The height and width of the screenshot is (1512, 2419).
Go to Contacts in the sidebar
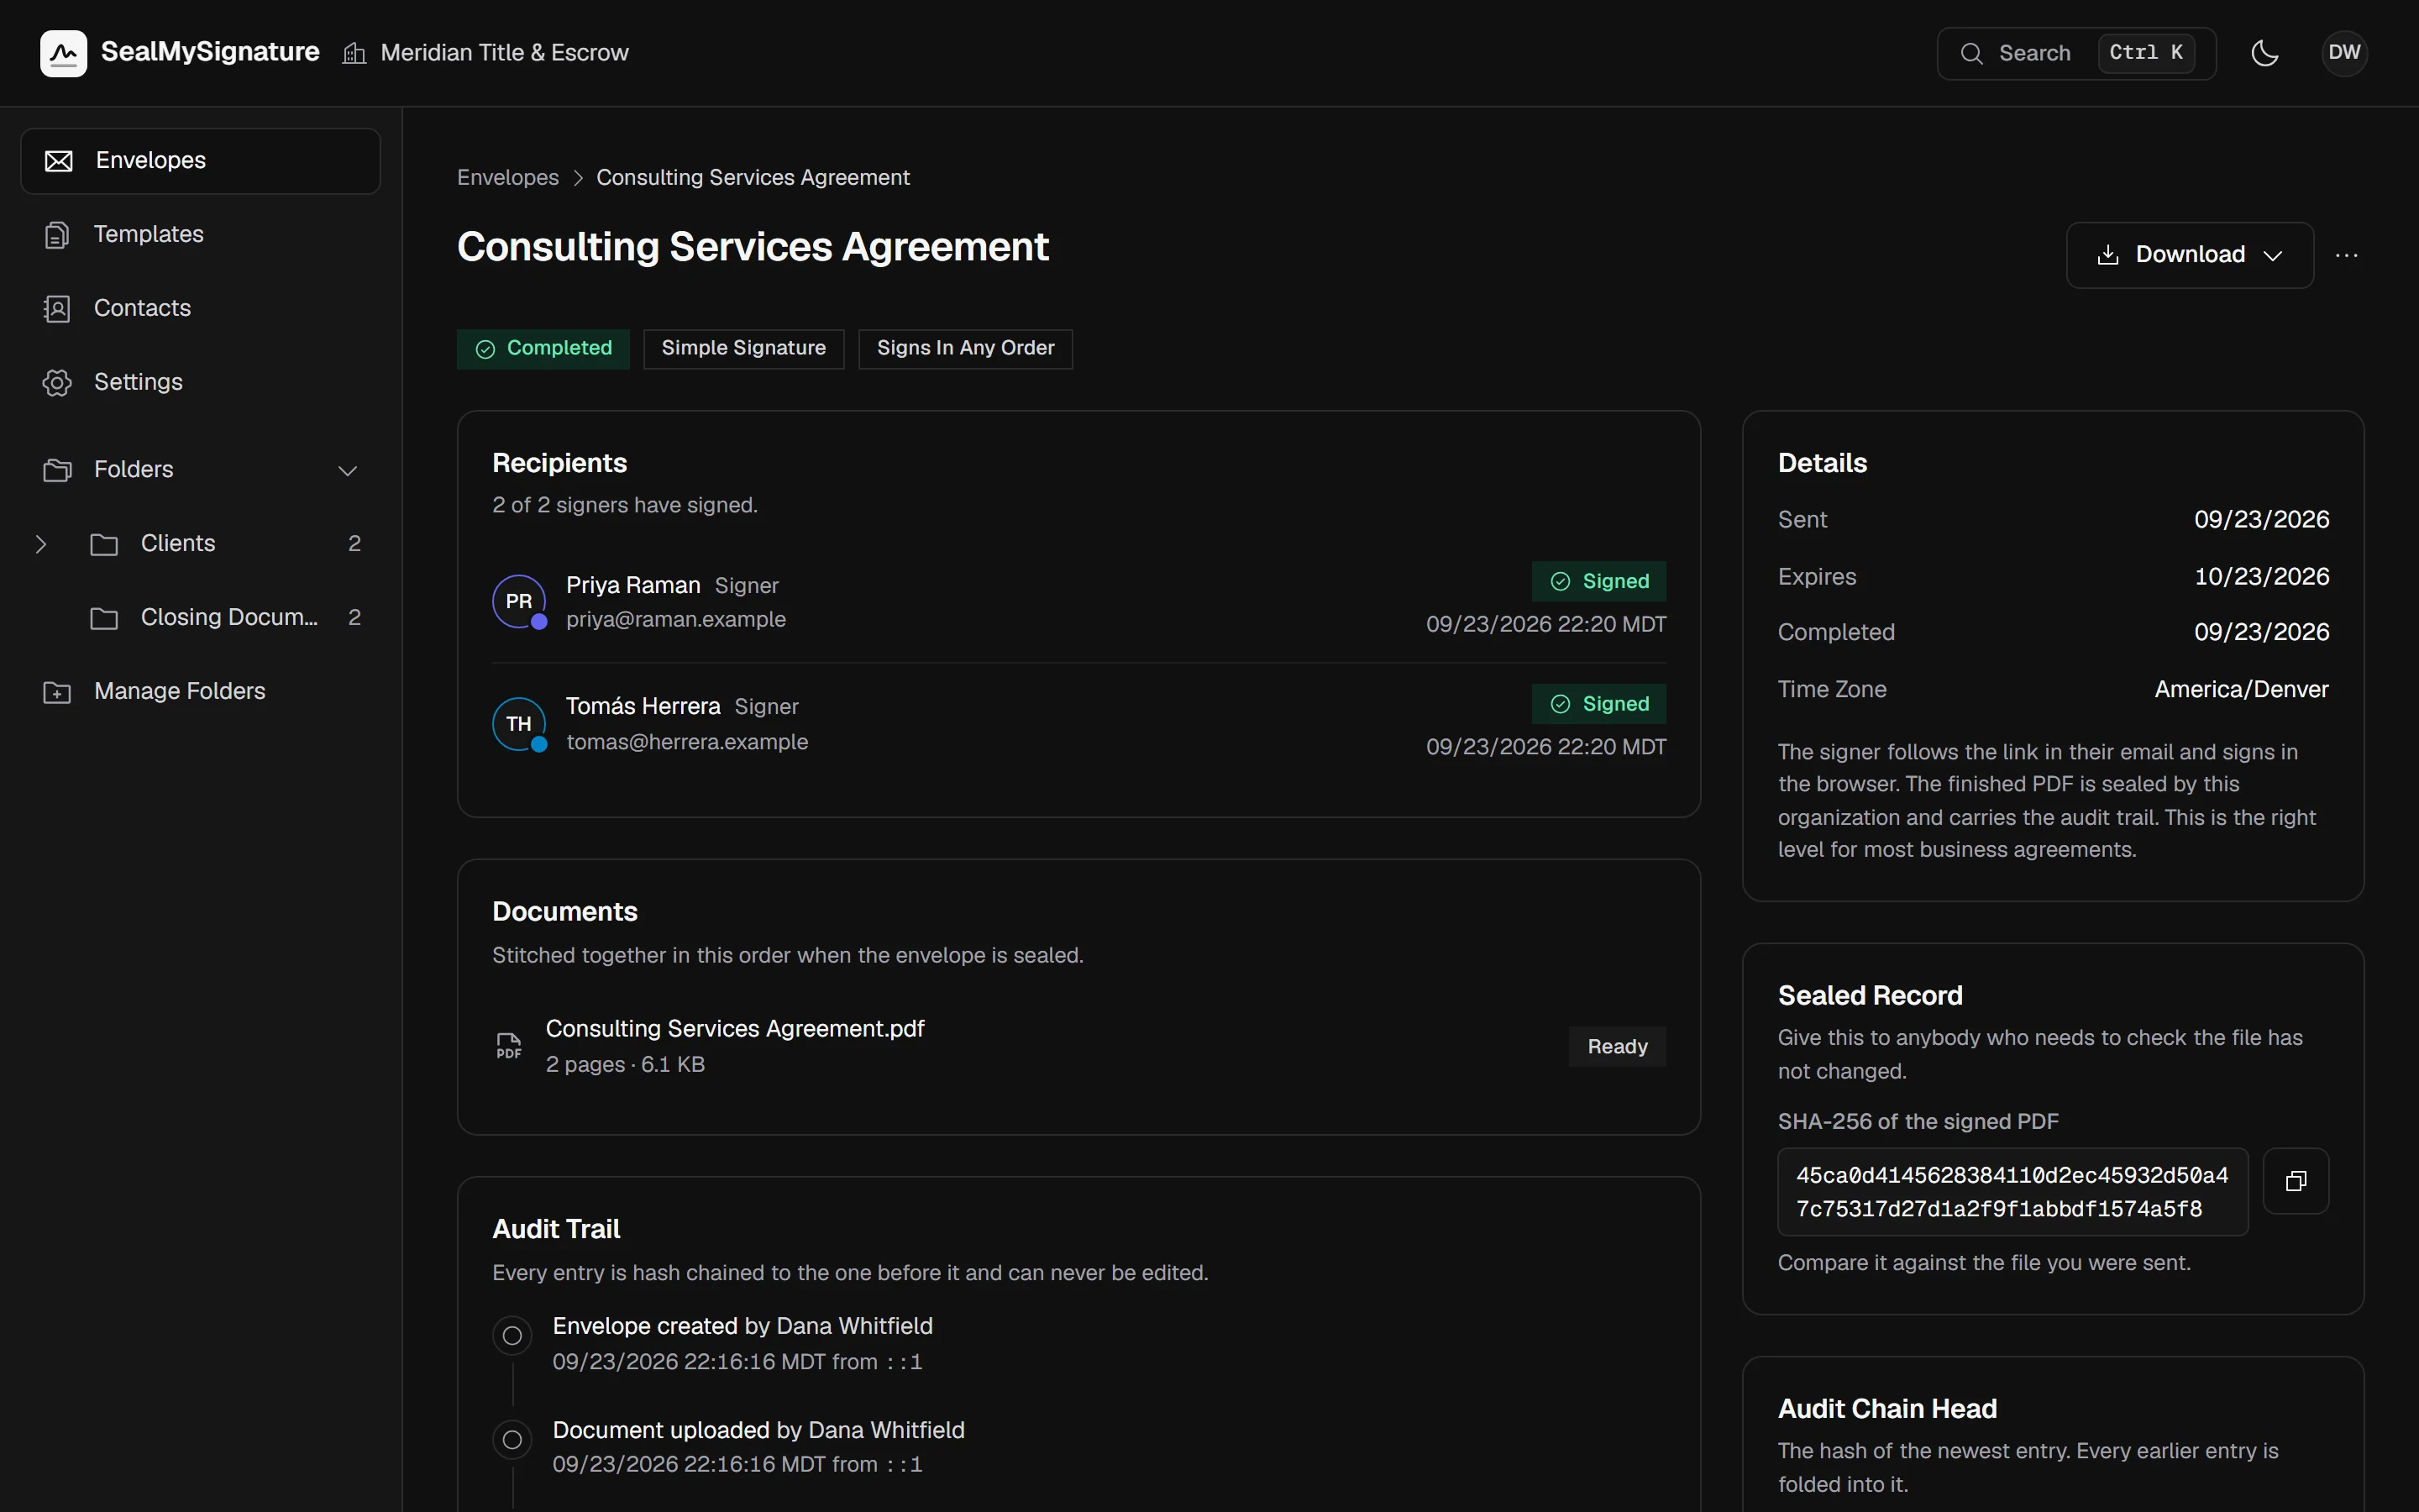200,309
